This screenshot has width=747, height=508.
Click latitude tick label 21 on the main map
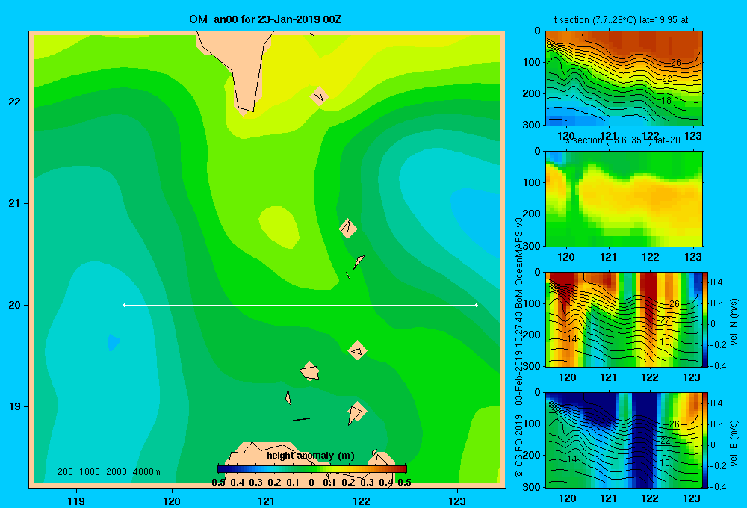14,203
